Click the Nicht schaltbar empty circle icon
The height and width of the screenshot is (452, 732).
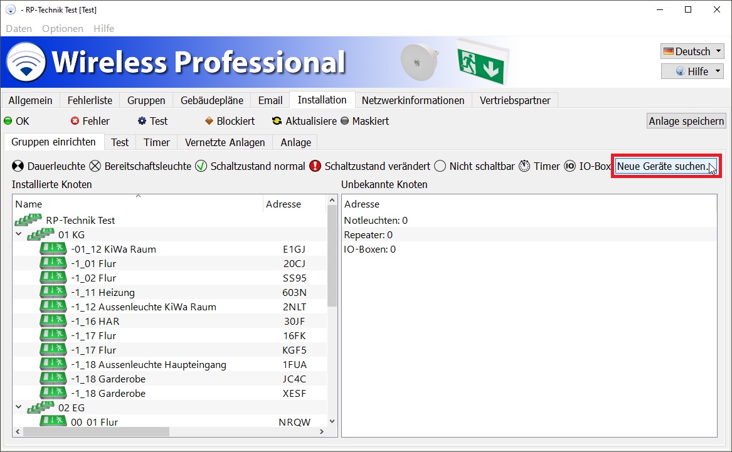pos(440,166)
